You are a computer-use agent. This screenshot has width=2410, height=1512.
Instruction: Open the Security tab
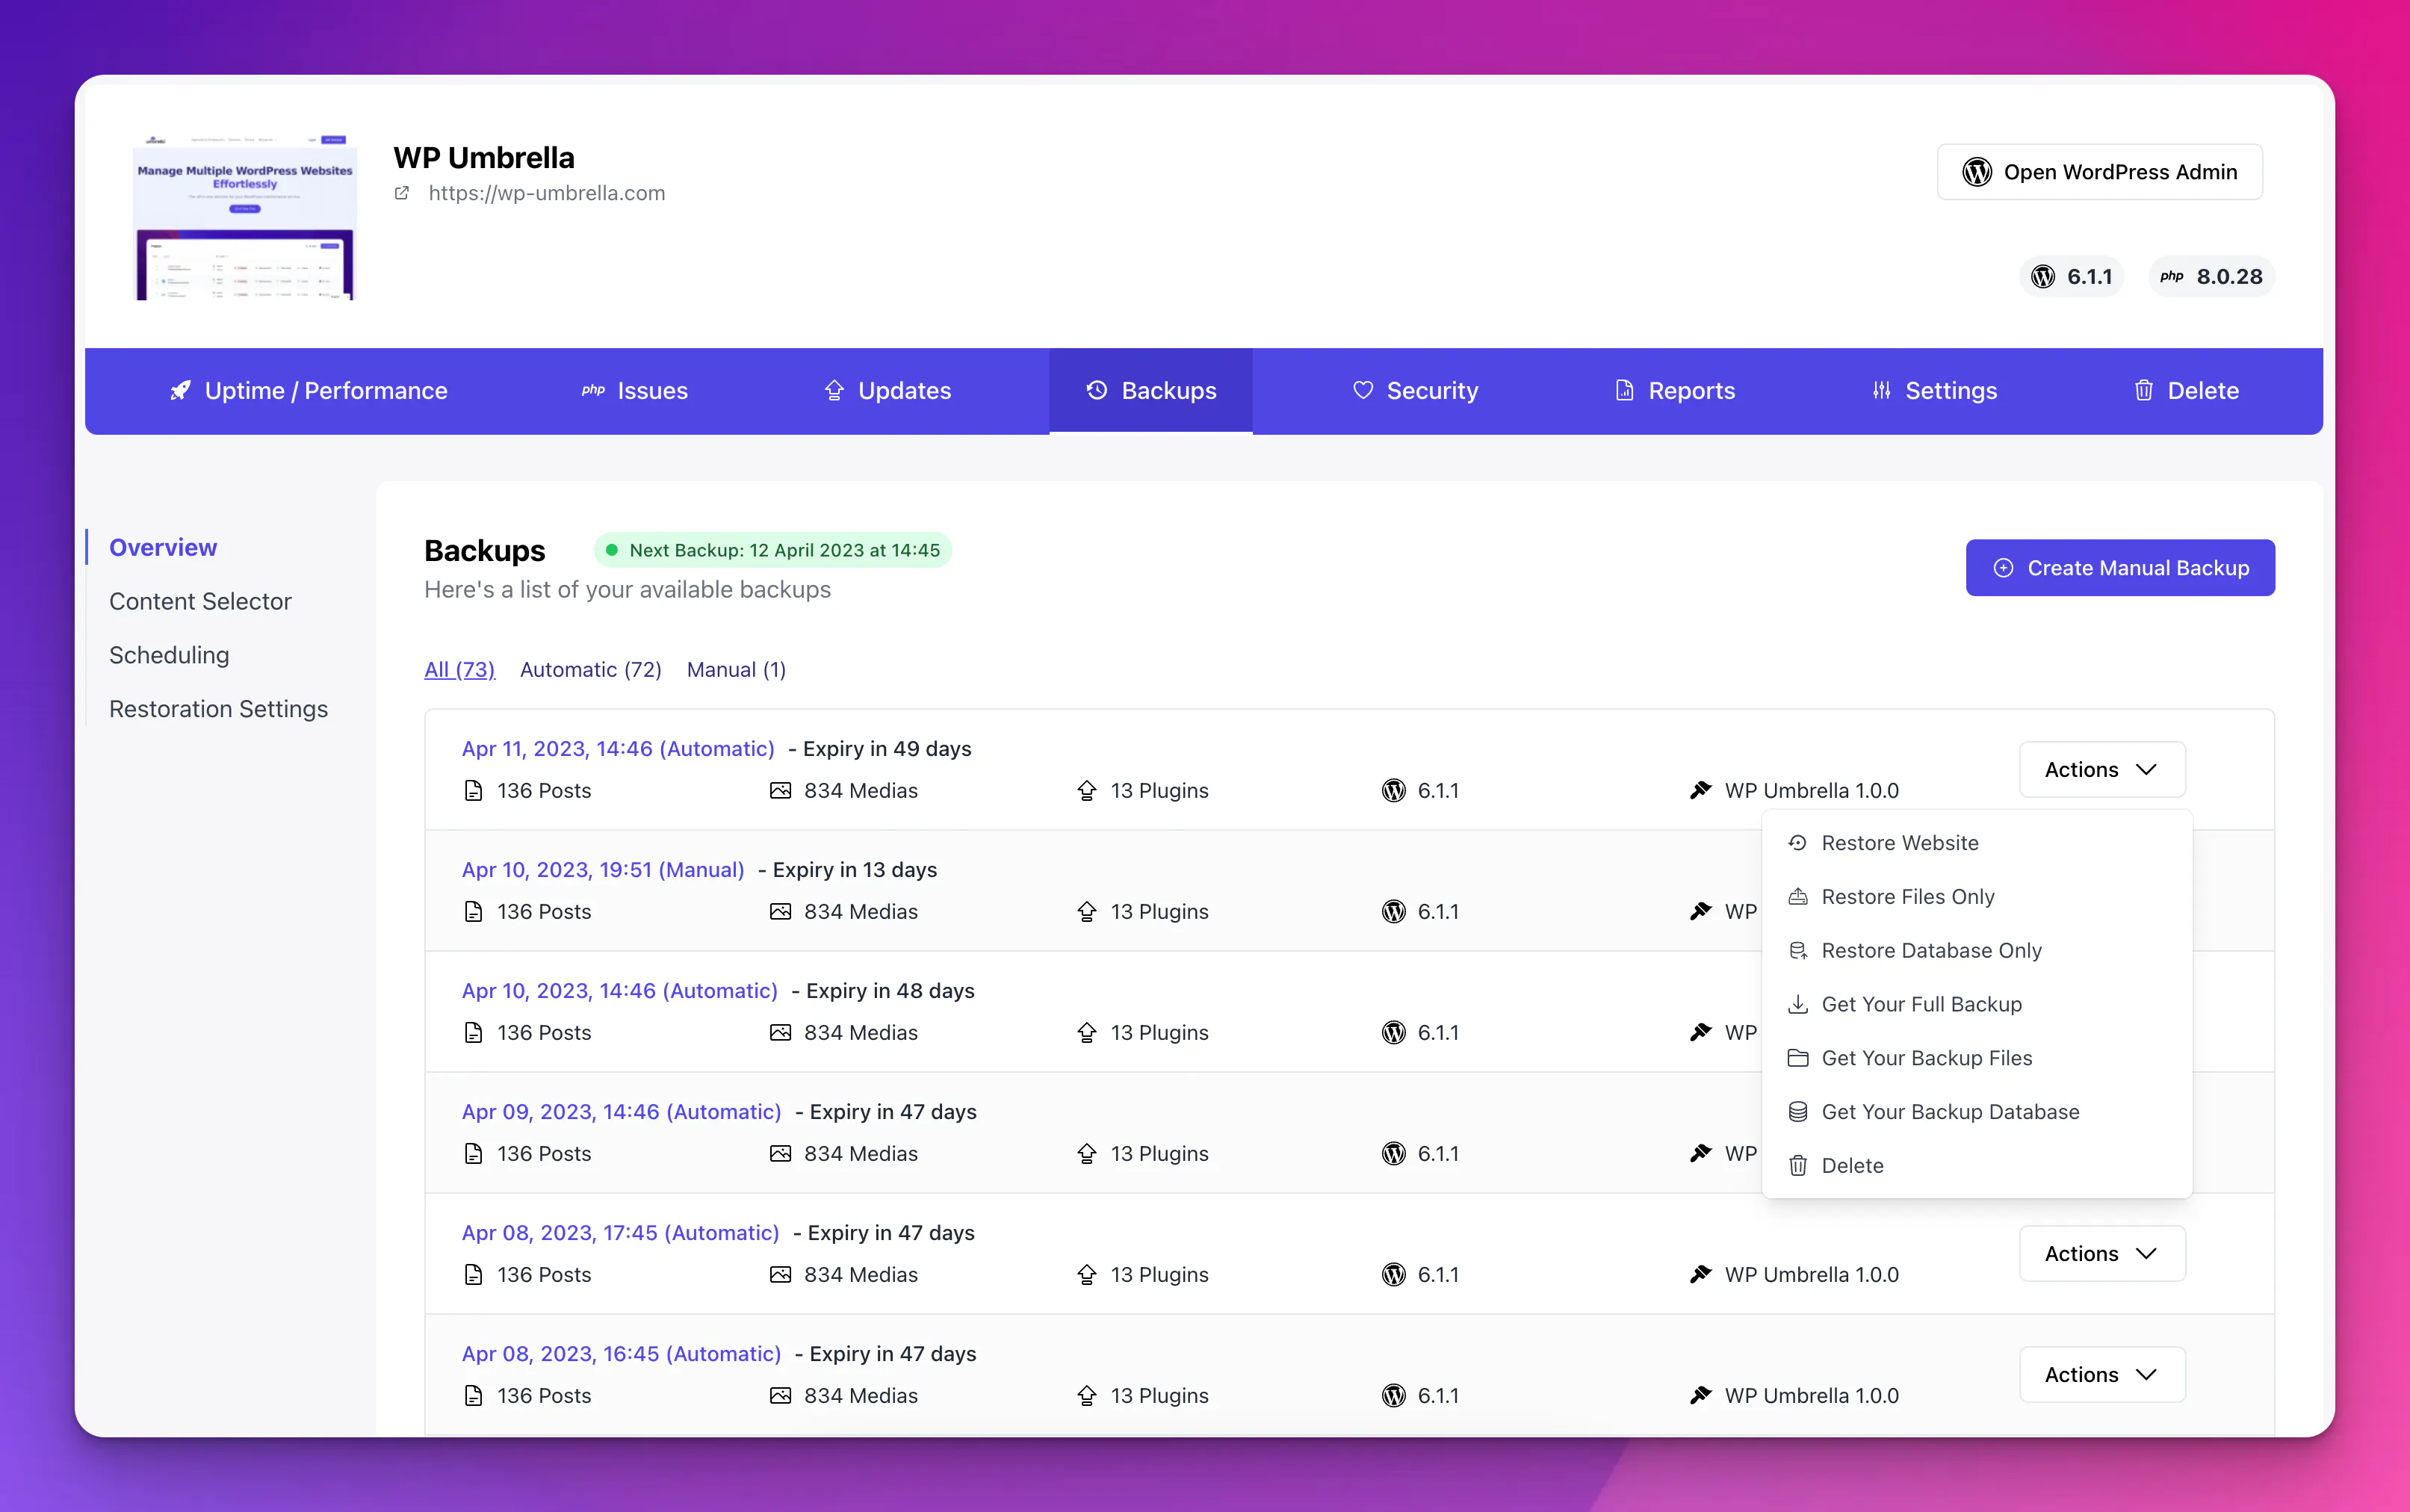coord(1414,391)
